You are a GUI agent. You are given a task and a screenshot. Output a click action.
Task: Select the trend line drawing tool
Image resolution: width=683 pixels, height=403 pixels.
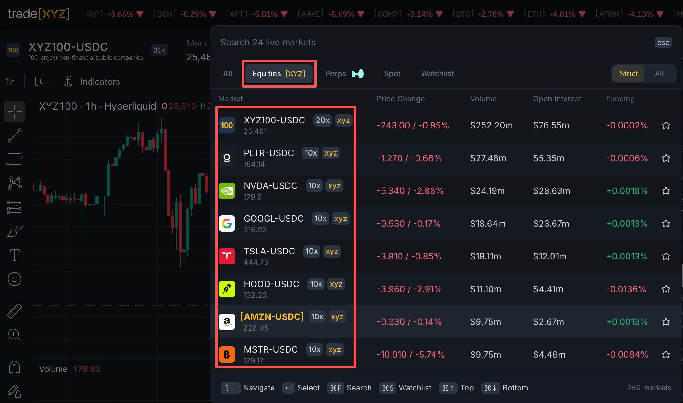14,135
